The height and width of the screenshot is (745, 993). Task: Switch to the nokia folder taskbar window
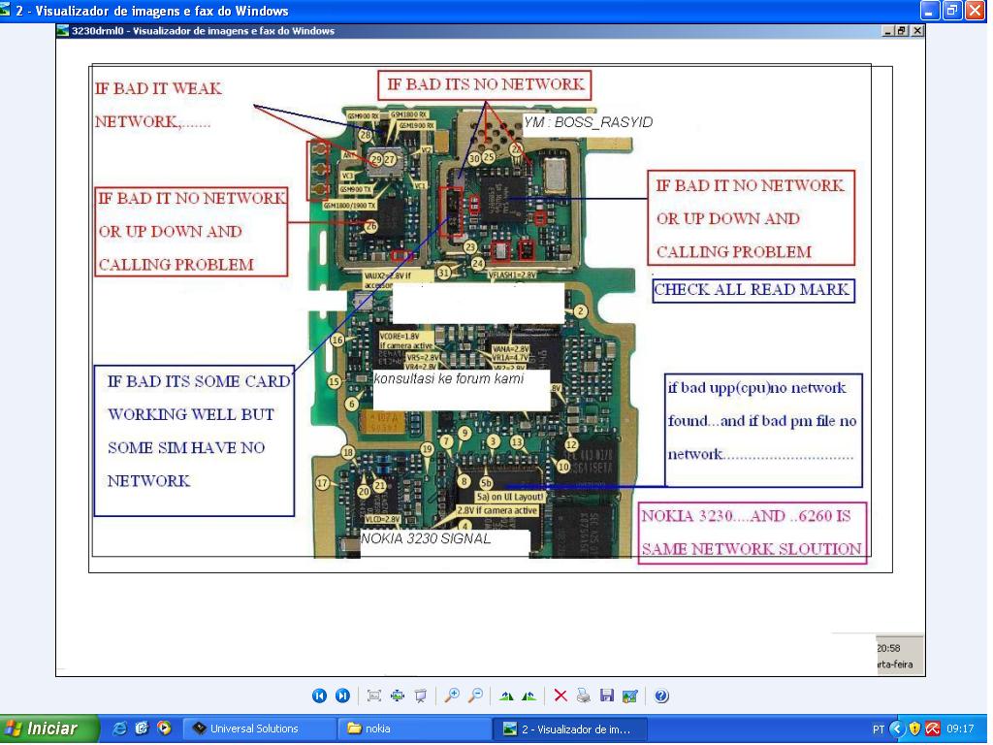tap(415, 729)
